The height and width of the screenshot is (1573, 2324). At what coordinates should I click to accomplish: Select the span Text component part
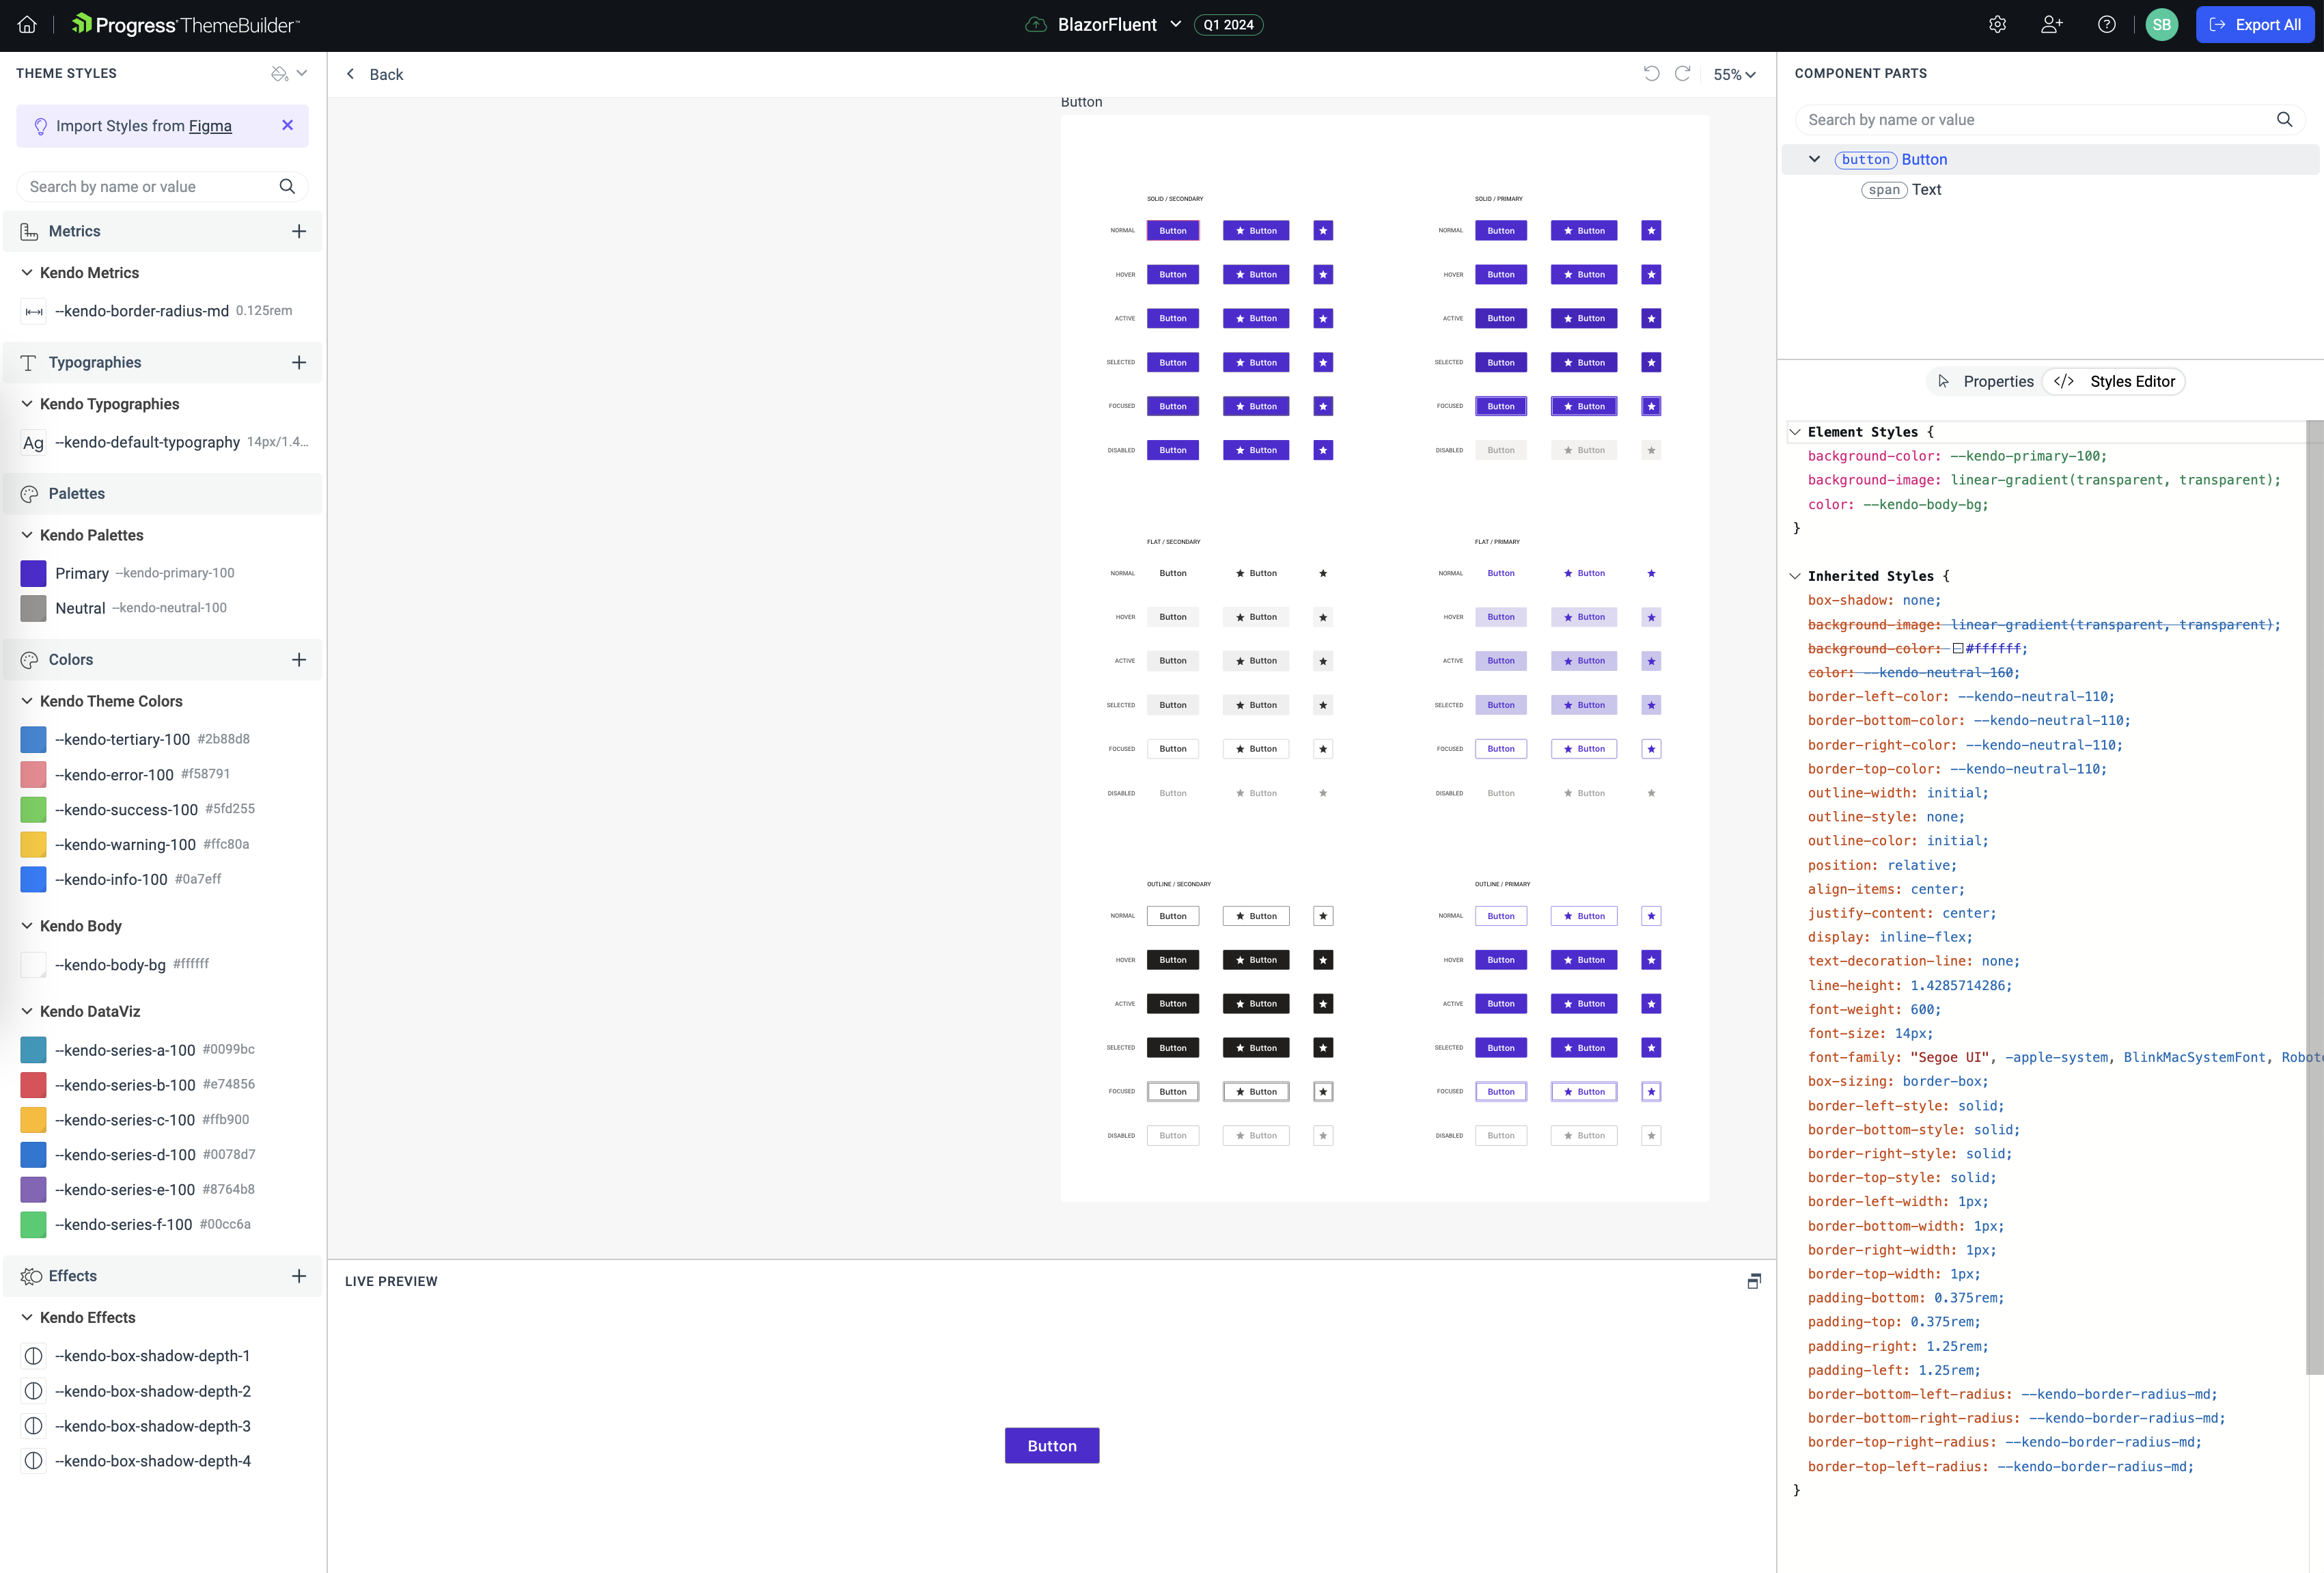(1901, 190)
